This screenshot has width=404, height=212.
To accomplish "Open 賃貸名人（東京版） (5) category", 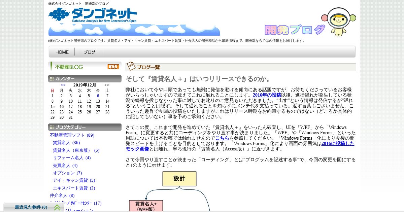I will pyautogui.click(x=76, y=150).
